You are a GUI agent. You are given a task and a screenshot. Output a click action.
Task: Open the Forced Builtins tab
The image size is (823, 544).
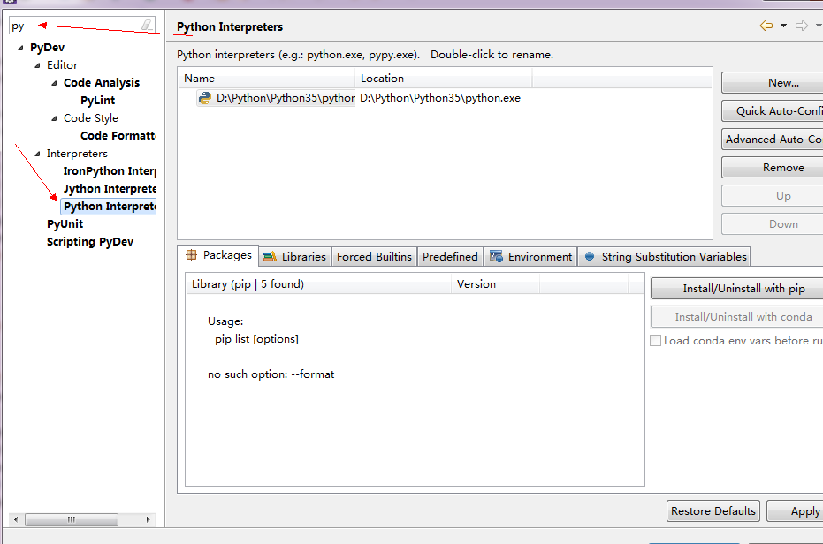[x=374, y=256]
